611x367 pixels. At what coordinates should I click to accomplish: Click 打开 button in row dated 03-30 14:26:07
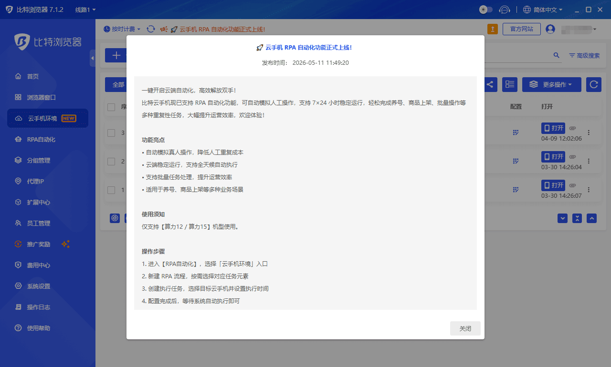553,185
